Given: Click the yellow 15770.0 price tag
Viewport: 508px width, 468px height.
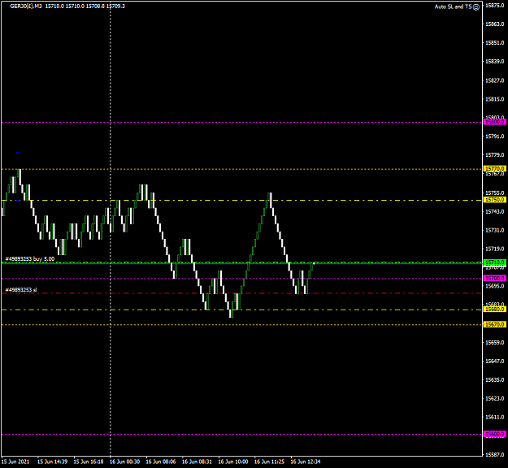Looking at the screenshot, I should click(x=494, y=169).
